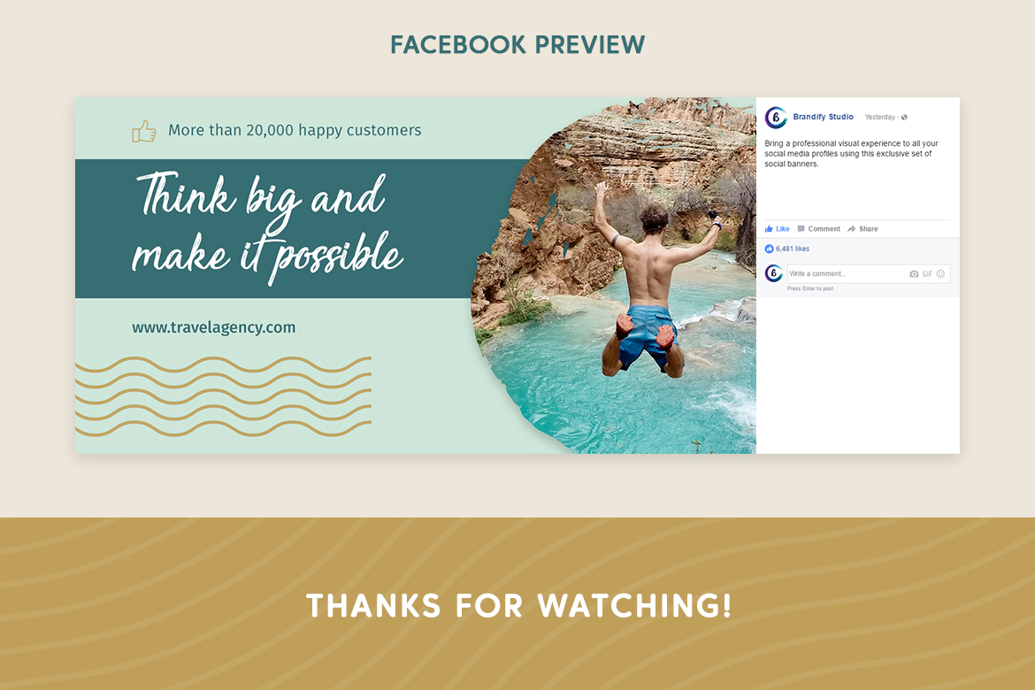The width and height of the screenshot is (1035, 690).
Task: Click the Like button on the post
Action: coord(778,229)
